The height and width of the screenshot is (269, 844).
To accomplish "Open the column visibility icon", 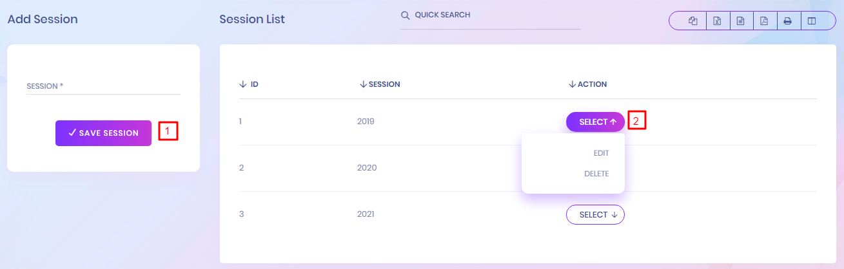I will pyautogui.click(x=811, y=21).
